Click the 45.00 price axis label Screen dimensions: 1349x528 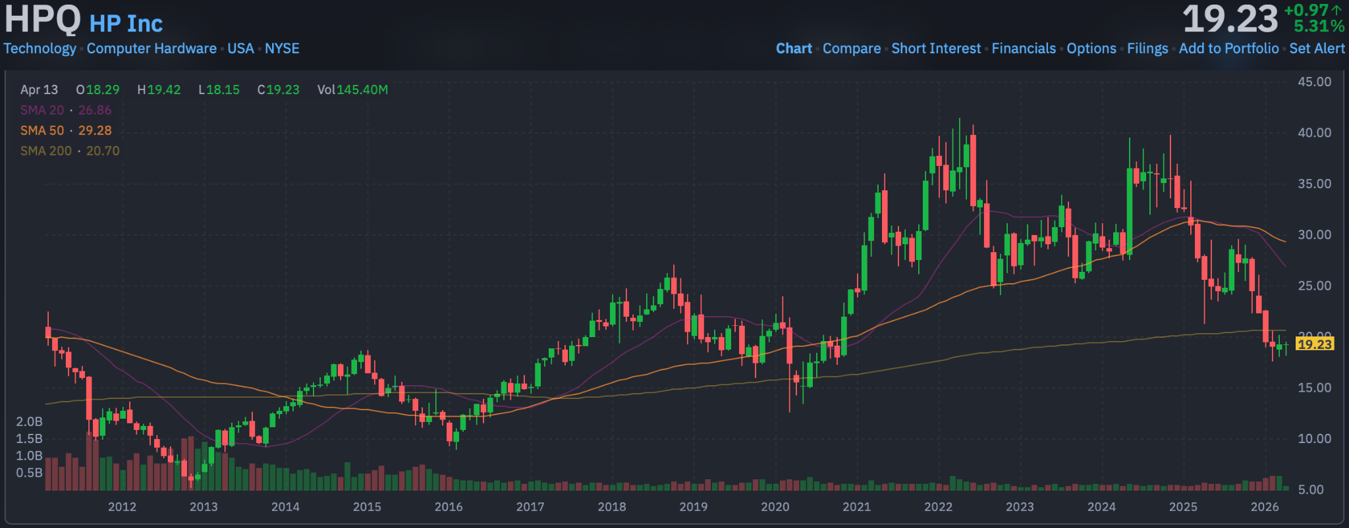1314,82
